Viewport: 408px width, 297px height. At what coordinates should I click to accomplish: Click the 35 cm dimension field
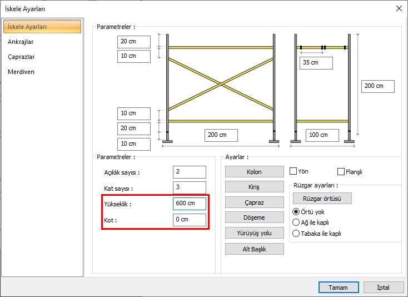pyautogui.click(x=316, y=63)
